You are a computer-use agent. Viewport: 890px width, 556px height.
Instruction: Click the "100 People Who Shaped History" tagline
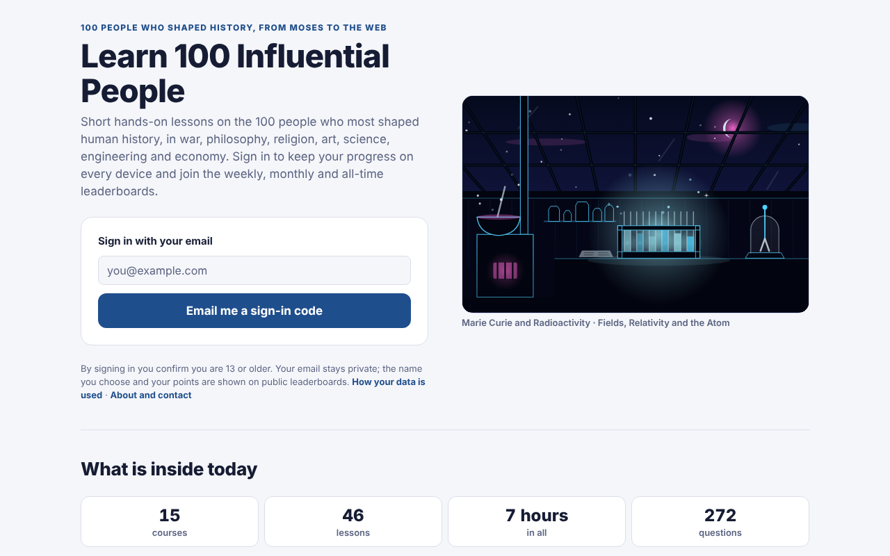[234, 28]
